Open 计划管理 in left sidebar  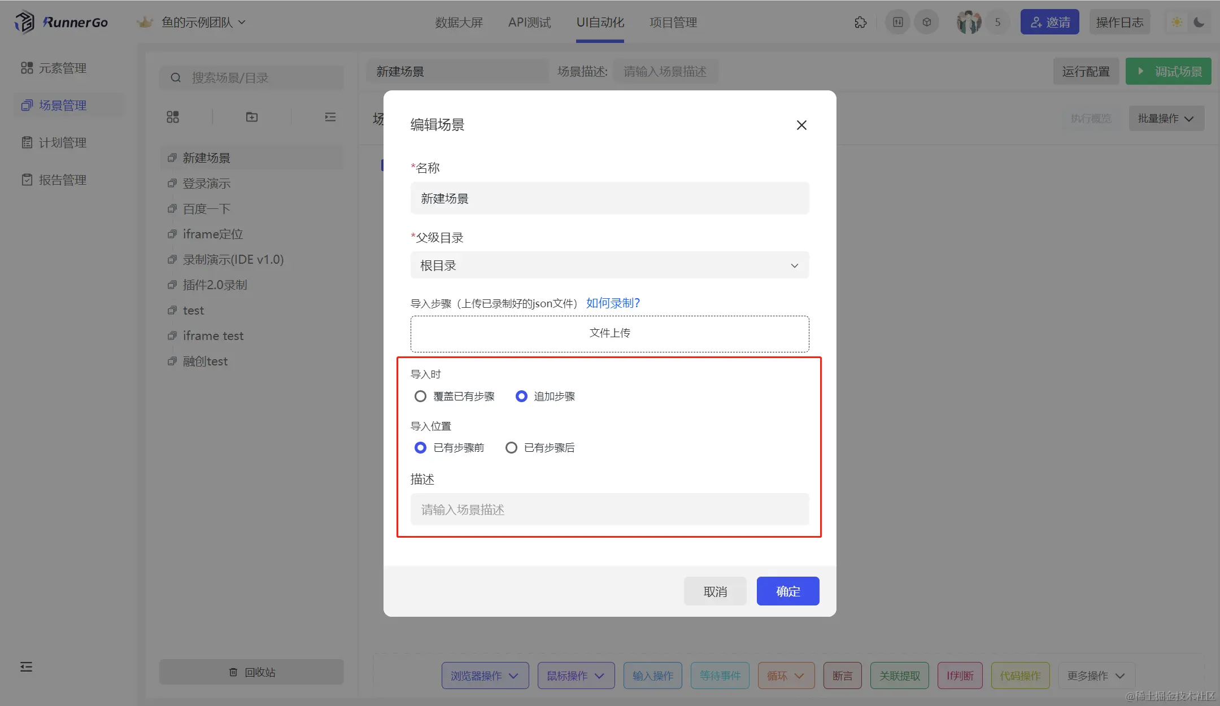(62, 143)
